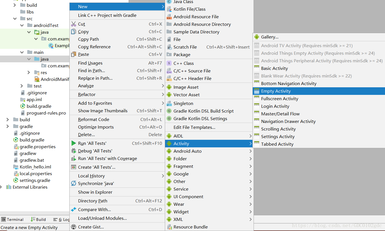385x231 pixels.
Task: Click the Gallery android icon
Action: click(256, 37)
